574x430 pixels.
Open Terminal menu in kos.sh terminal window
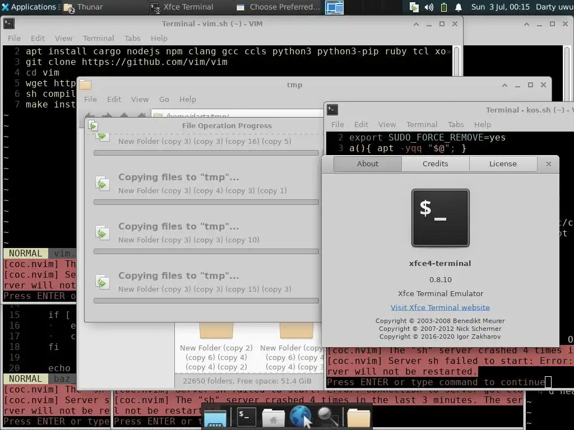tap(422, 124)
